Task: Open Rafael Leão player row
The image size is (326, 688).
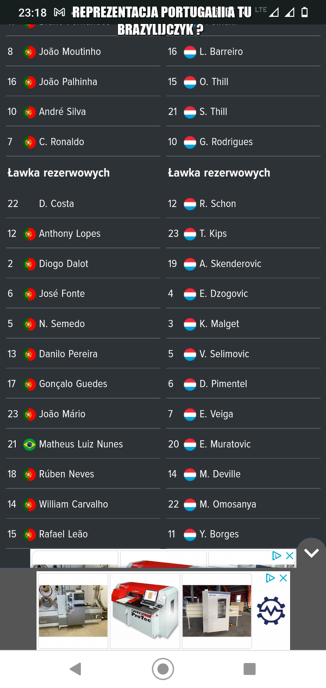Action: 63,534
